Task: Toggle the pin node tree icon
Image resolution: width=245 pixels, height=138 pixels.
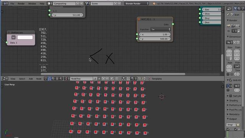Action: (112, 79)
